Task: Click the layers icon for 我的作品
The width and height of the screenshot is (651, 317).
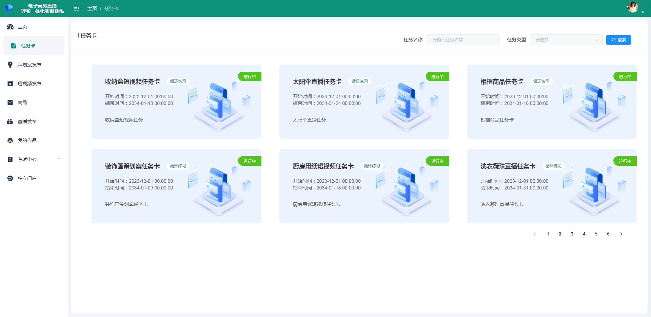Action: tap(10, 140)
